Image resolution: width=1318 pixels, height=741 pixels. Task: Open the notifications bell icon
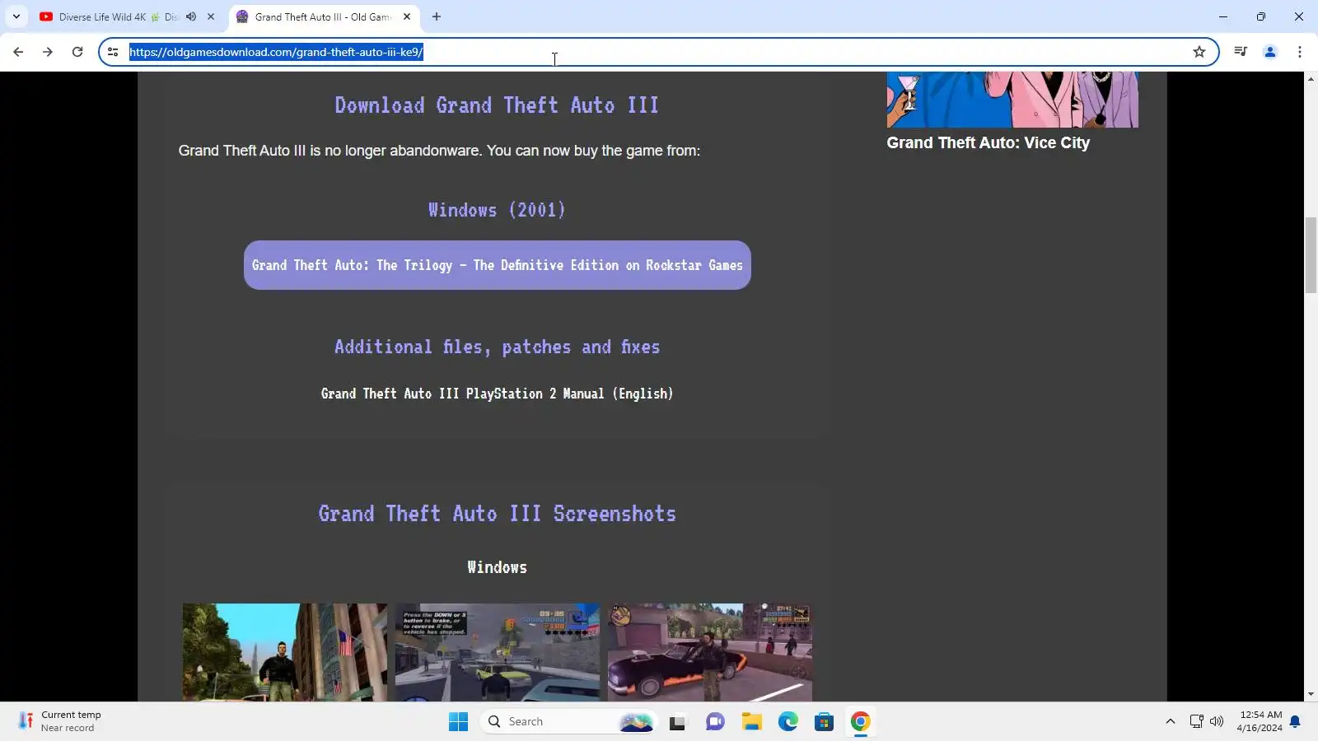tap(1295, 722)
